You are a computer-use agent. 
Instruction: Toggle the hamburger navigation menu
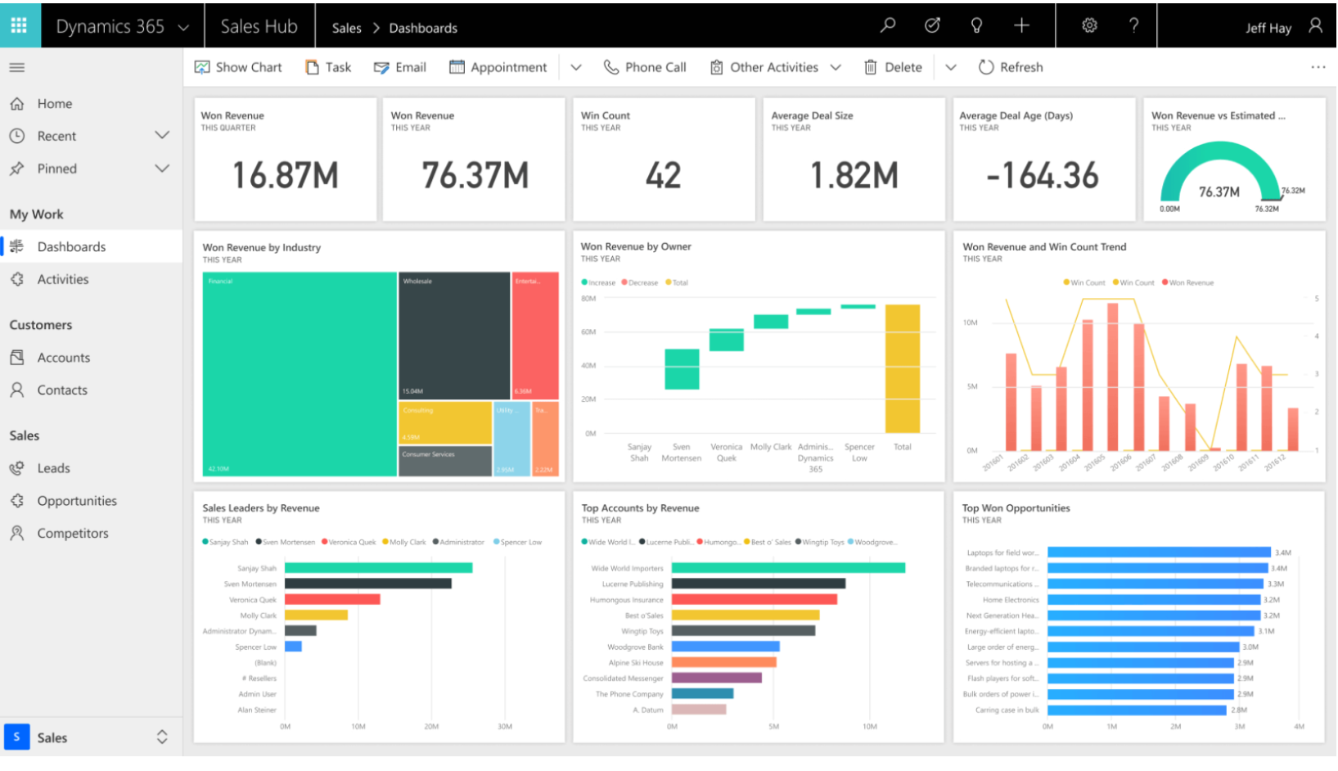pos(17,67)
